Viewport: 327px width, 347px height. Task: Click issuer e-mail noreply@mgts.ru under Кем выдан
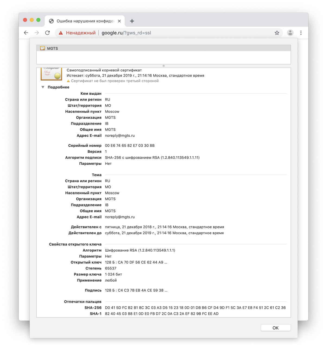pos(120,136)
